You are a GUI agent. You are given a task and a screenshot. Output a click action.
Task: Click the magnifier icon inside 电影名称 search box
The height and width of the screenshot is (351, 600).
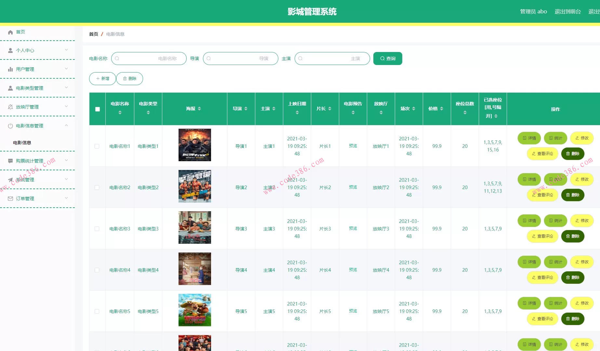coord(117,58)
